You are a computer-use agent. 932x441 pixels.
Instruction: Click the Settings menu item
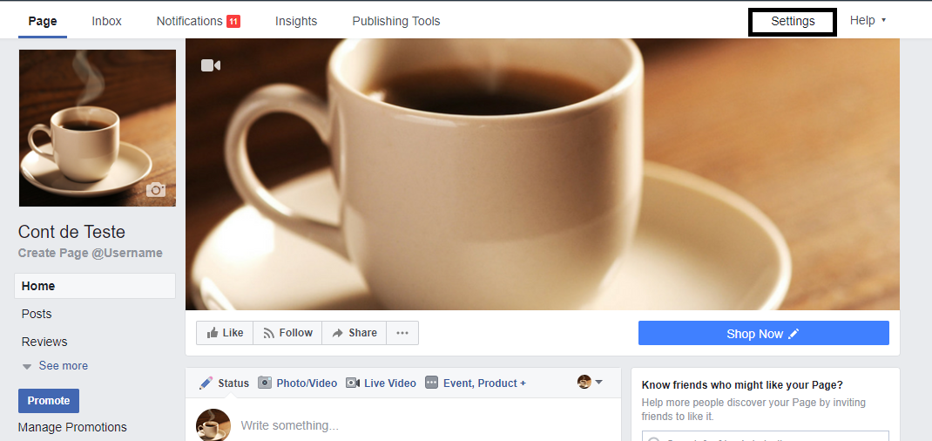point(793,22)
